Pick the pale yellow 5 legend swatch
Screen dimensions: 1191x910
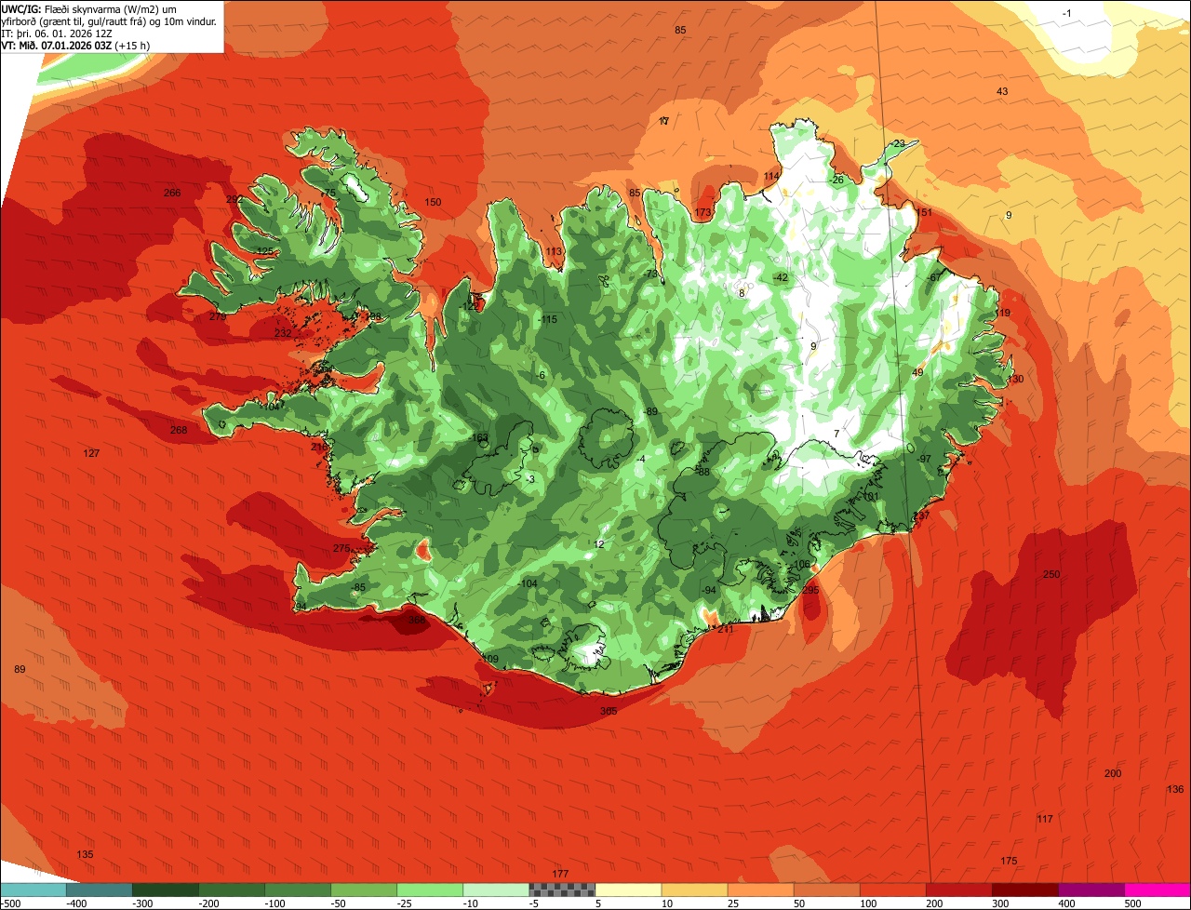pos(628,890)
